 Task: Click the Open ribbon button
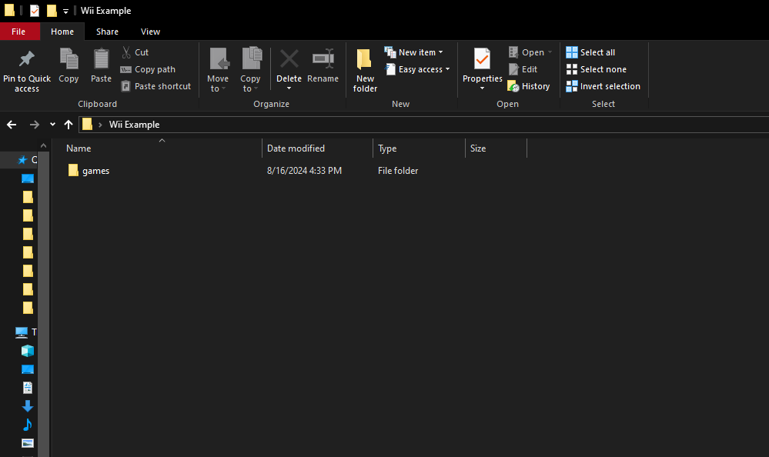tap(530, 52)
